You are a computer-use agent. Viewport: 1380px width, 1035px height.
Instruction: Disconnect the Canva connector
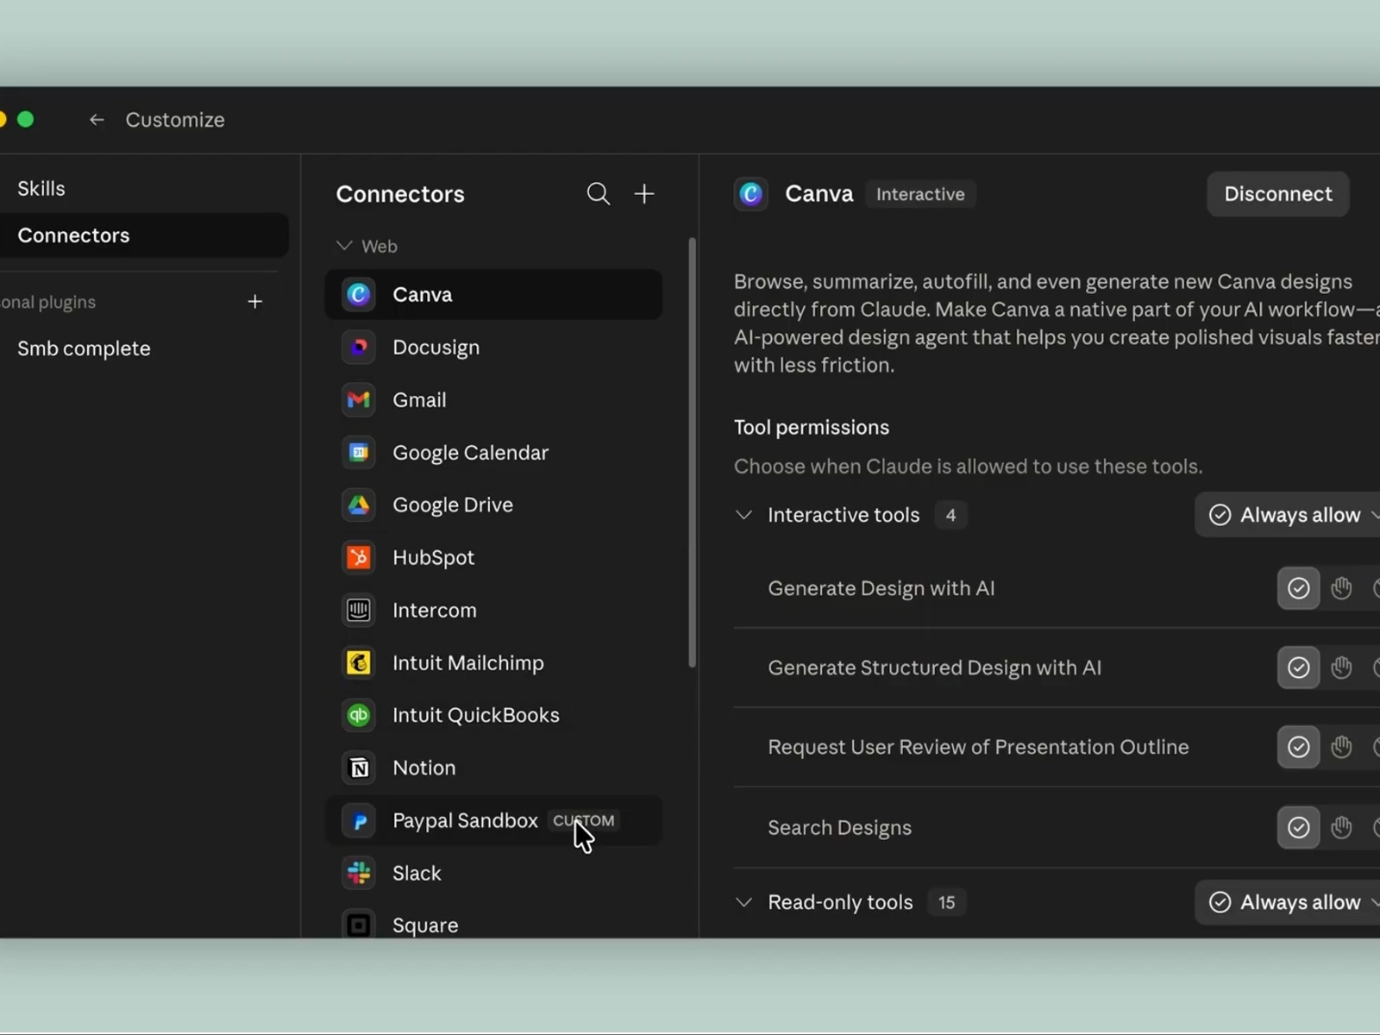(1277, 194)
